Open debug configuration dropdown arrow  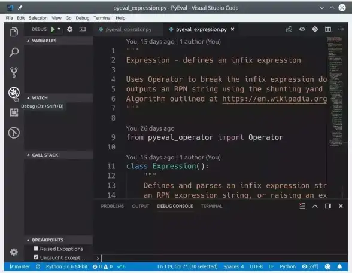pyautogui.click(x=59, y=29)
